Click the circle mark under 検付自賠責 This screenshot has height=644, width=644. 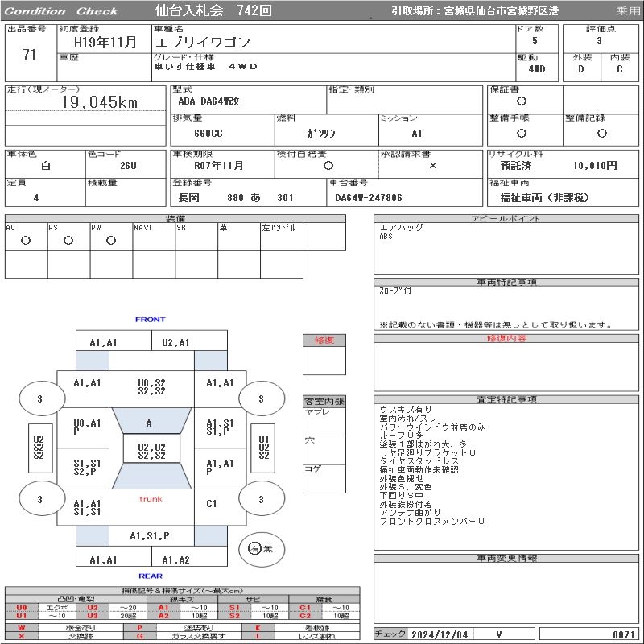(x=328, y=166)
